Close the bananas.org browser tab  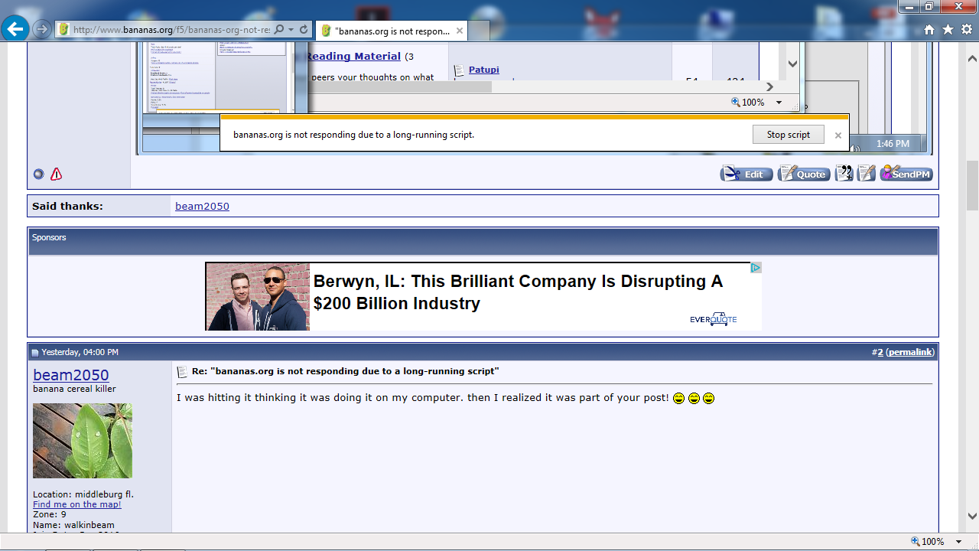pyautogui.click(x=460, y=31)
